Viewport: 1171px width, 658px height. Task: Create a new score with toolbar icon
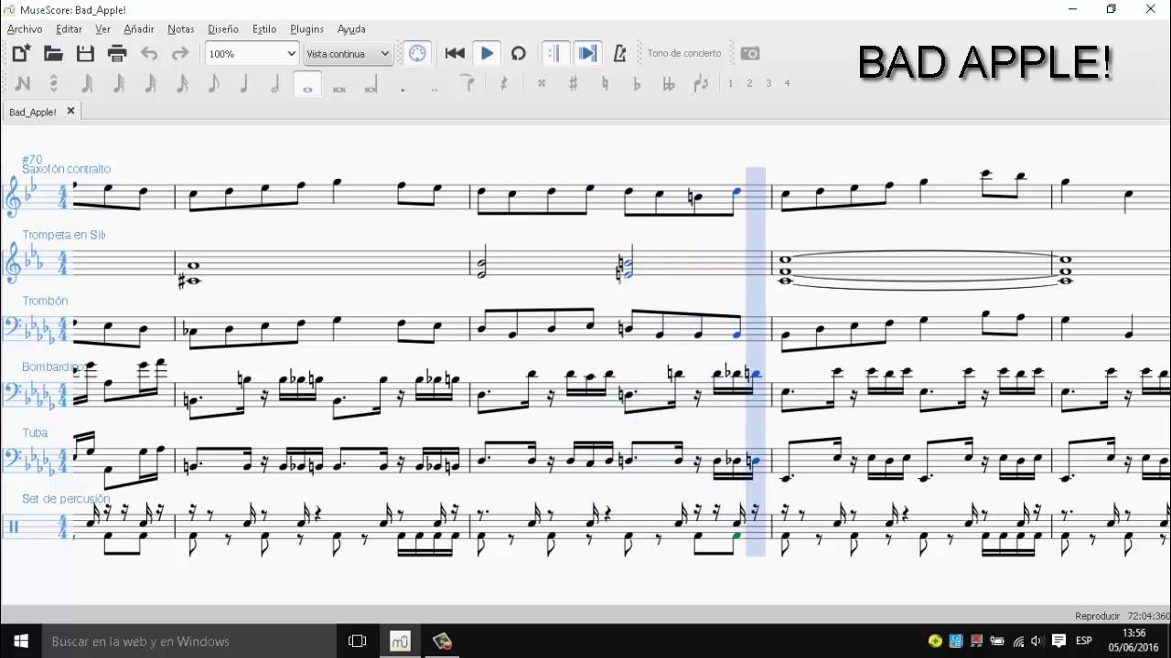coord(21,53)
